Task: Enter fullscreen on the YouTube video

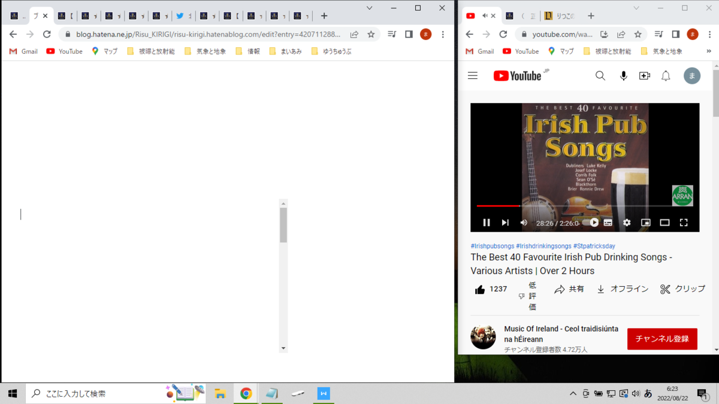Action: click(684, 223)
